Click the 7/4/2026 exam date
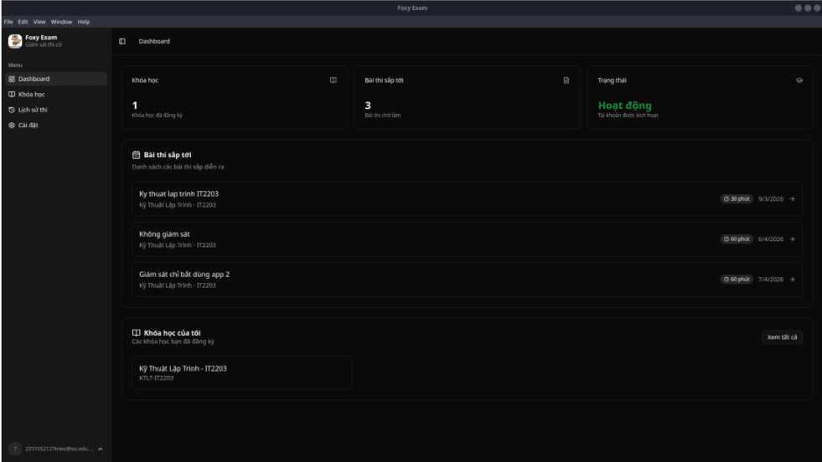 pos(771,280)
